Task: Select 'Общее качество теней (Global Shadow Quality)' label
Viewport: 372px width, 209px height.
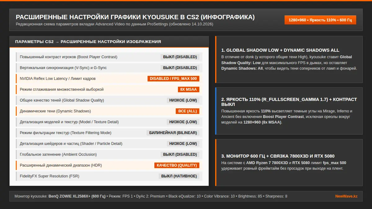Action: 62,100
